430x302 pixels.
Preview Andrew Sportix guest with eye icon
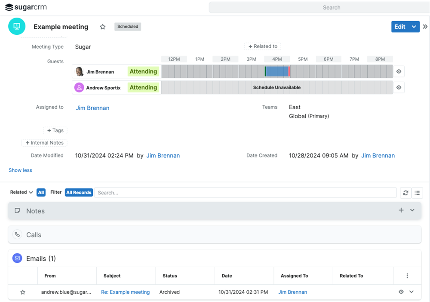399,88
